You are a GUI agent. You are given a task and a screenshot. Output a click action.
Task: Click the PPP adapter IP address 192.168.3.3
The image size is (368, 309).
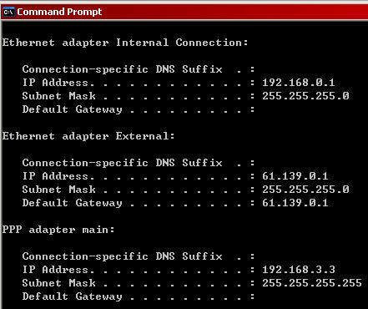point(299,270)
